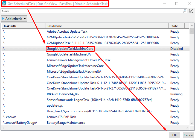Sort by TaskName column header
This screenshot has width=195, height=139.
pos(107,26)
